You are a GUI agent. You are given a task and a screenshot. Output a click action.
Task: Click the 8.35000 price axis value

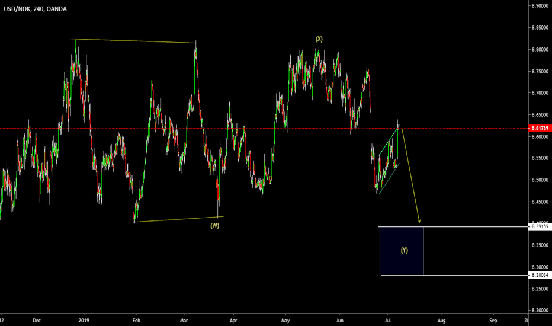(540, 245)
